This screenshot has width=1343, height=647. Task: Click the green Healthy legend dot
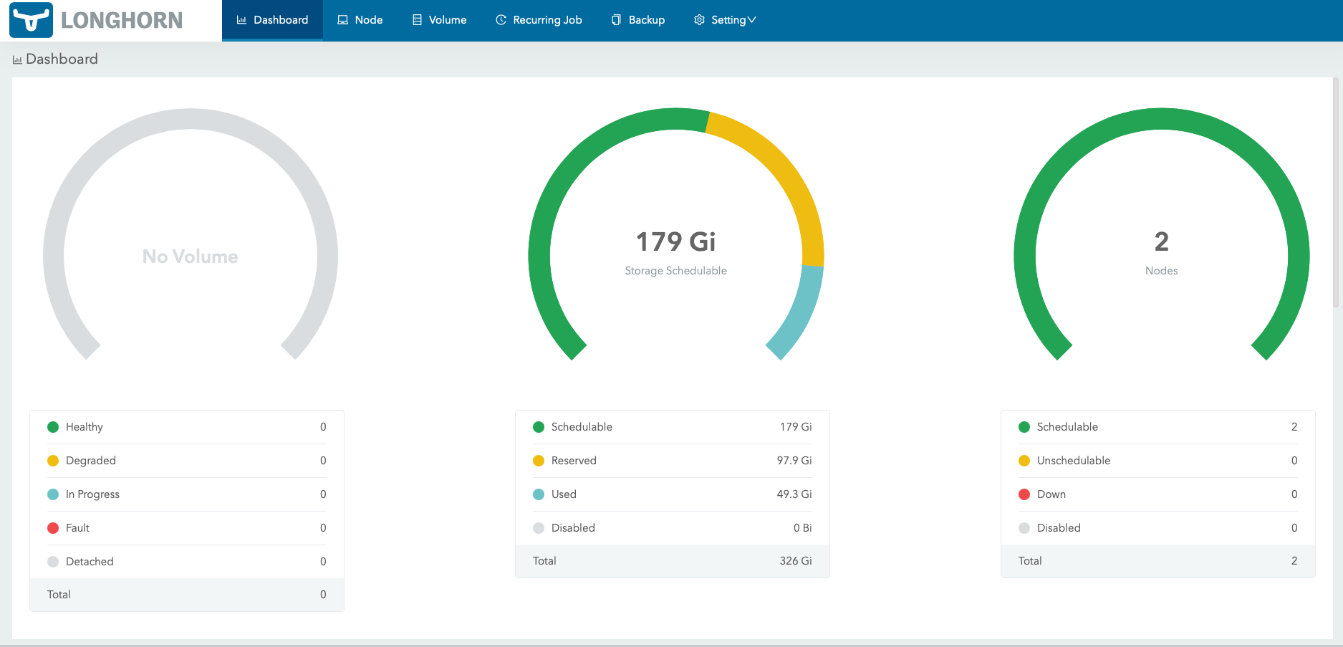coord(53,427)
